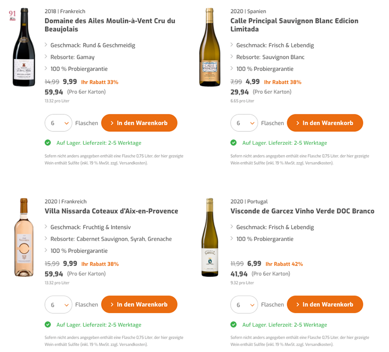Click green stock checkmark for Domaine des Ailes

tap(48, 143)
